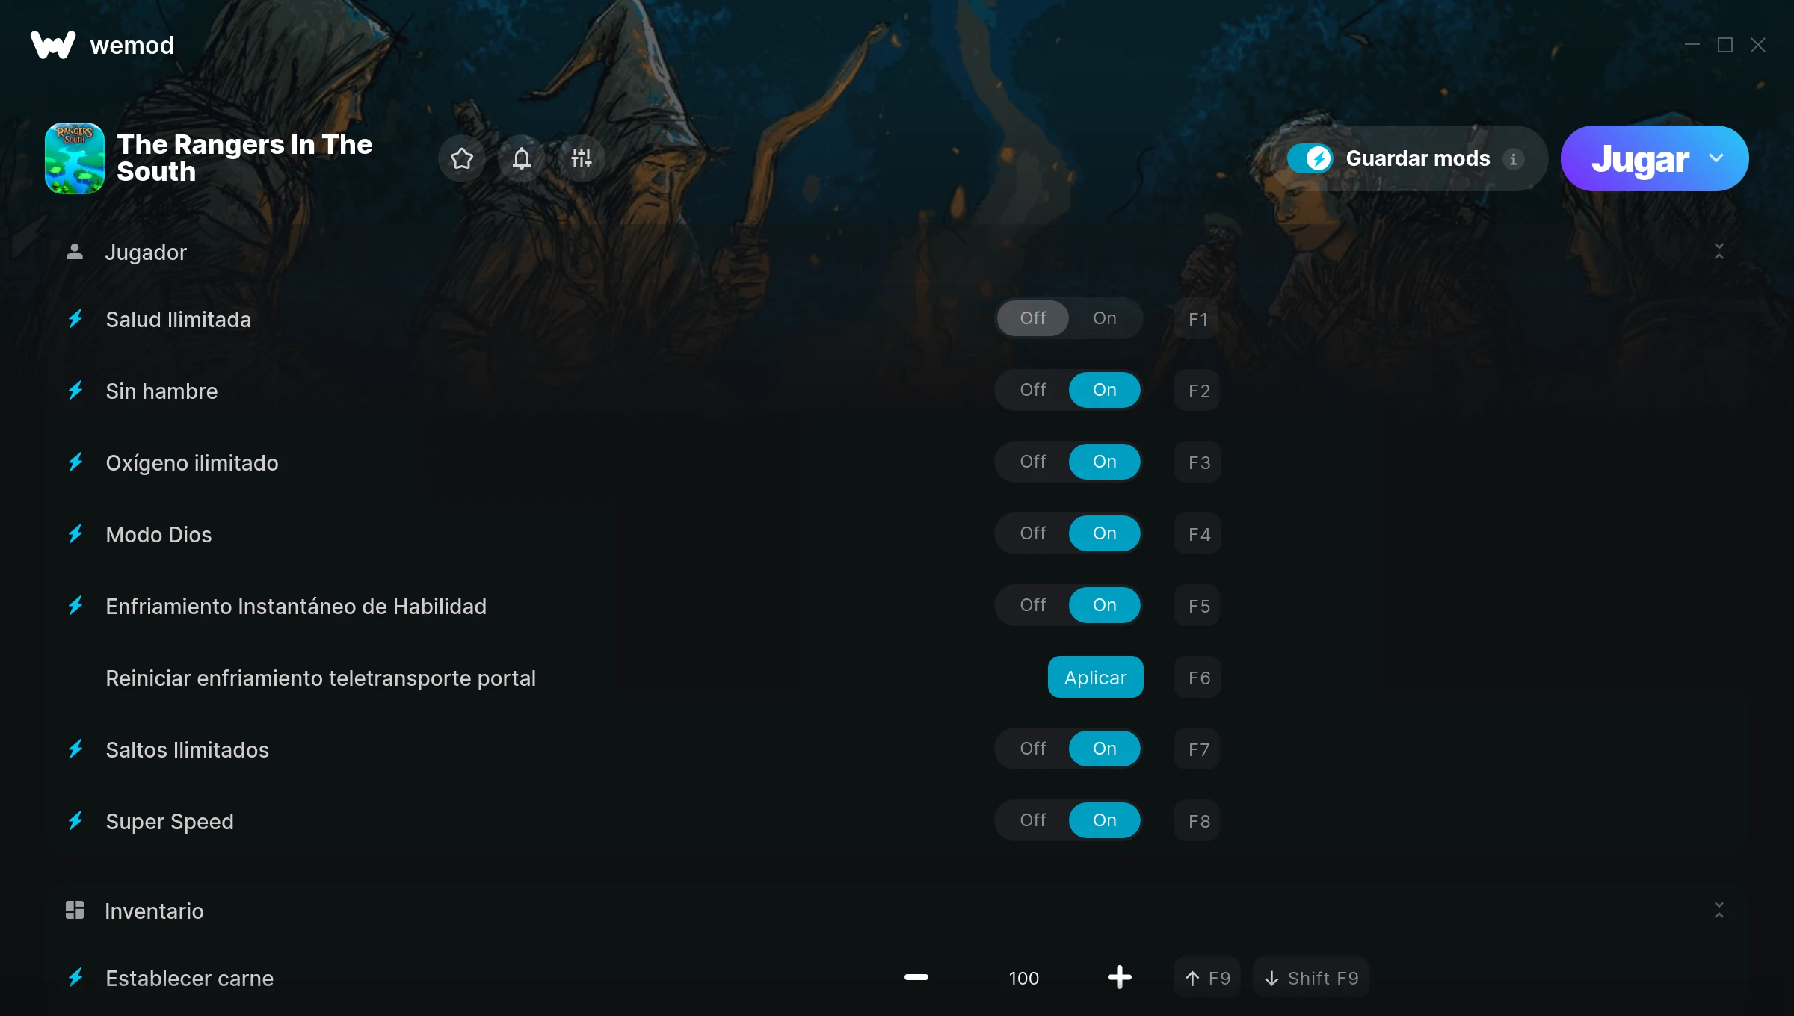
Task: Increase Establecer carne with plus icon
Action: 1120,977
